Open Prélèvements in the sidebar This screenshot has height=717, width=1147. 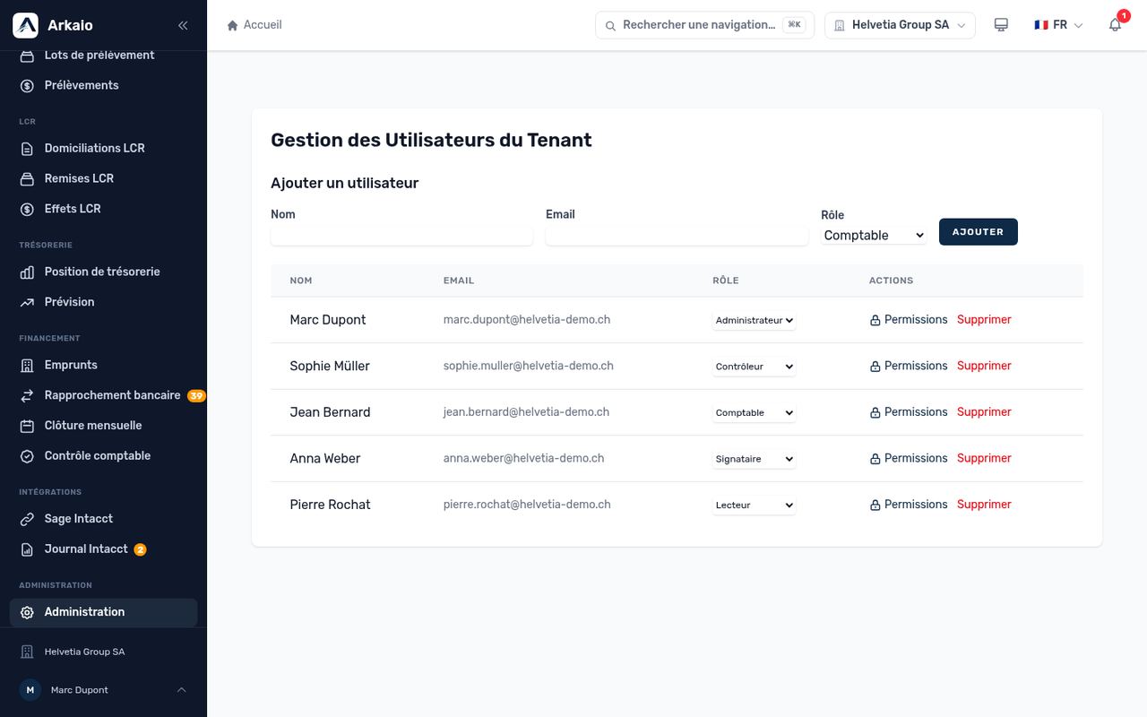(103, 85)
